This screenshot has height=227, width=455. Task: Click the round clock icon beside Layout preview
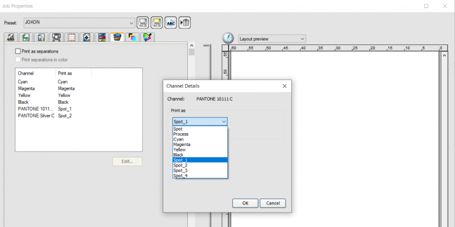[x=228, y=39]
